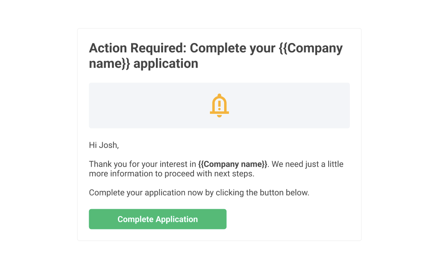Click the exclamation mark inside the bell
Viewport: 442px width, 272px height.
[219, 105]
